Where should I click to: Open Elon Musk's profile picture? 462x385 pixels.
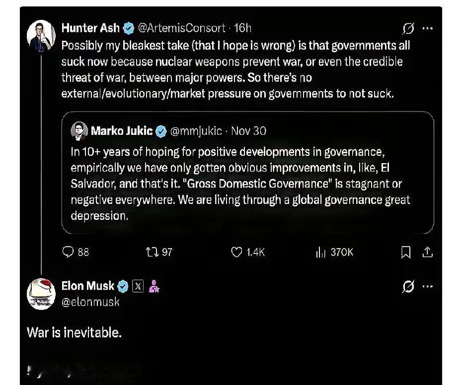41,293
